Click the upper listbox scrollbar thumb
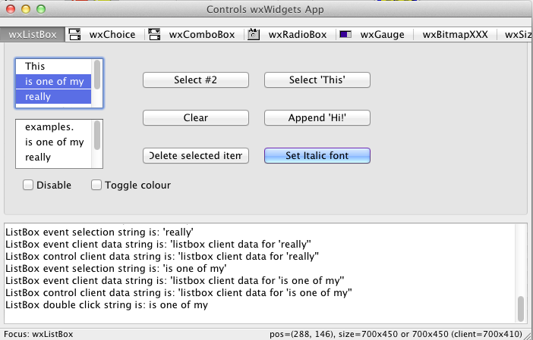 [x=97, y=74]
